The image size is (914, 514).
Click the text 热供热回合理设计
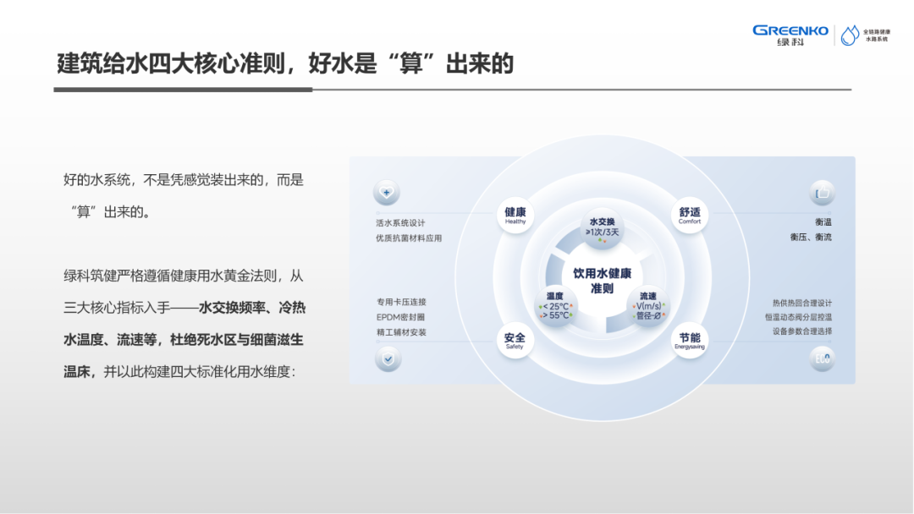(x=802, y=303)
